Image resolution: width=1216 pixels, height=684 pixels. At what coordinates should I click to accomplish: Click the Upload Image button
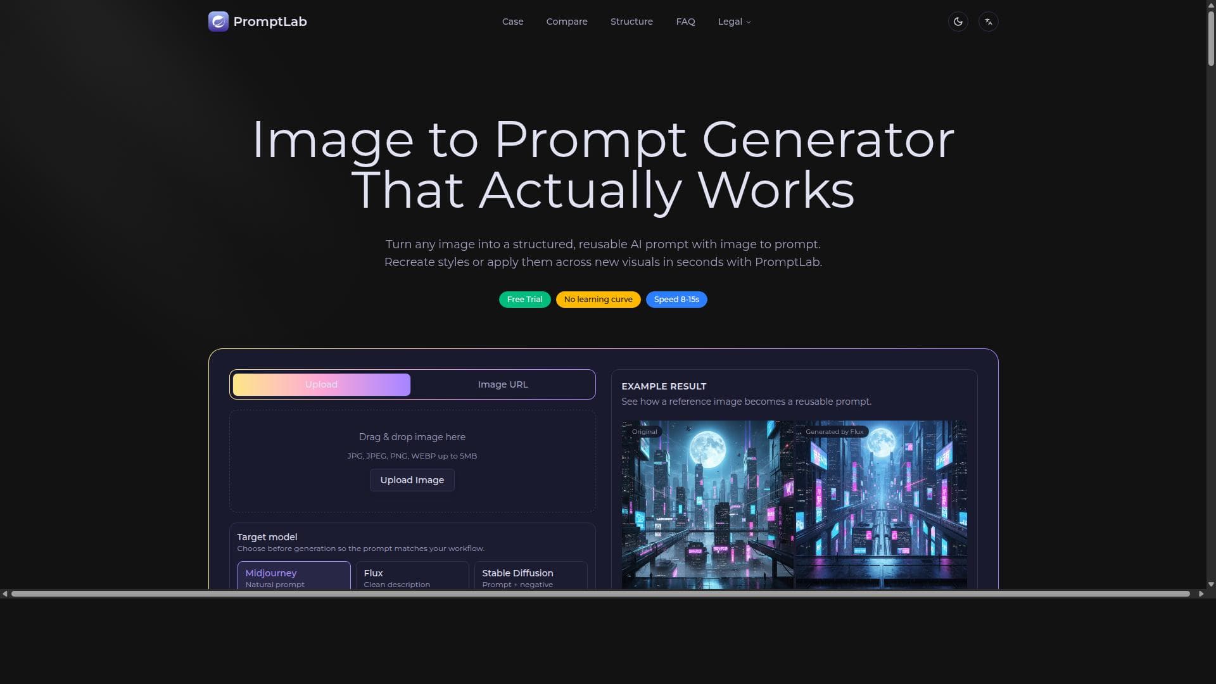coord(412,480)
